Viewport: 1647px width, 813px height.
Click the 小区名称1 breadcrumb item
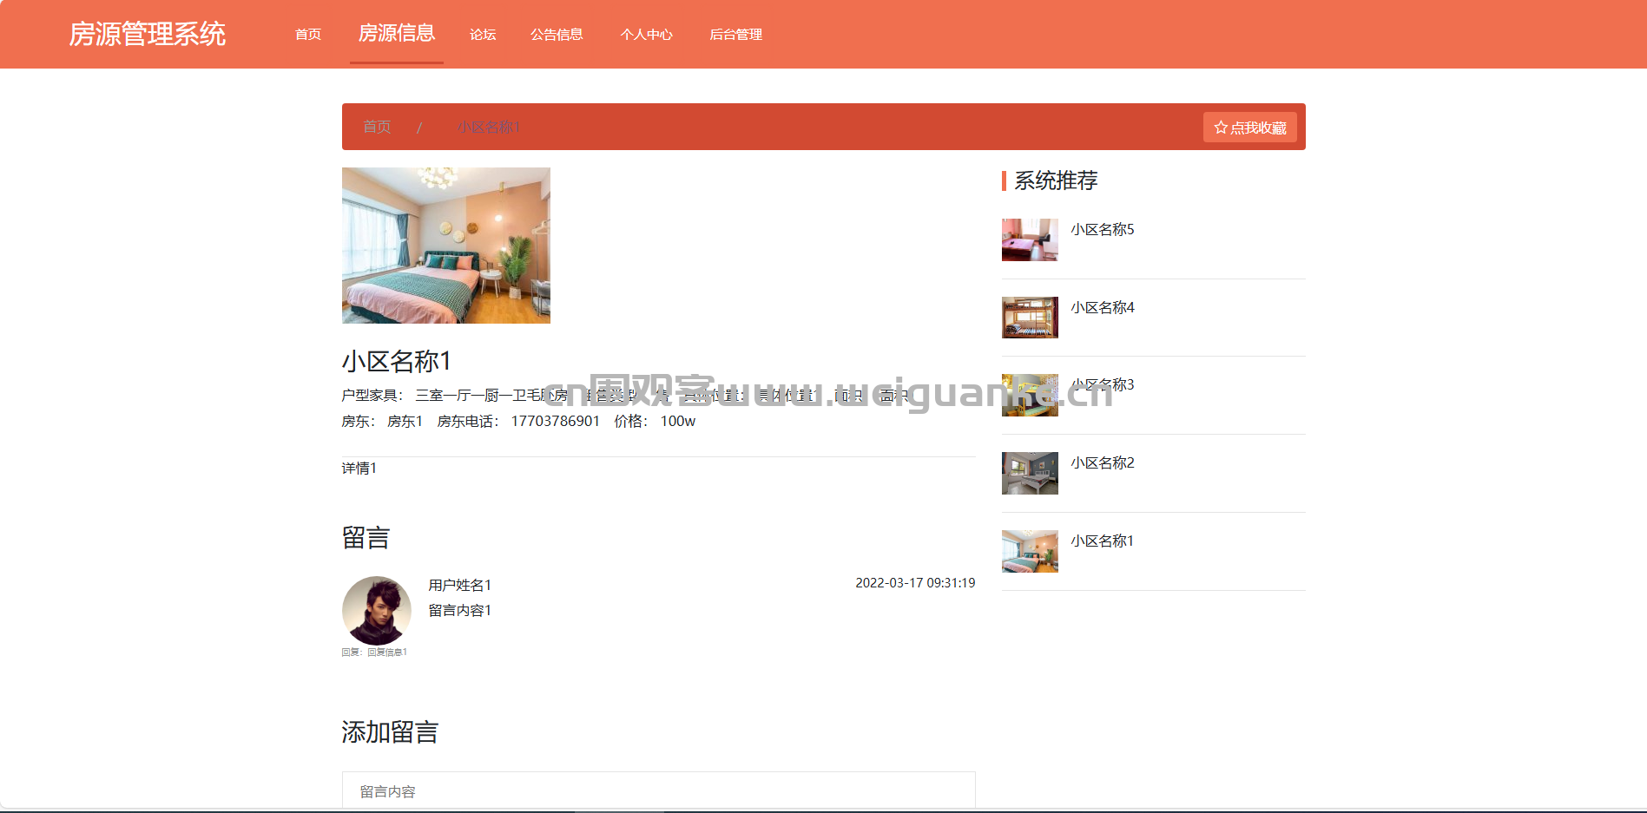pyautogui.click(x=489, y=127)
